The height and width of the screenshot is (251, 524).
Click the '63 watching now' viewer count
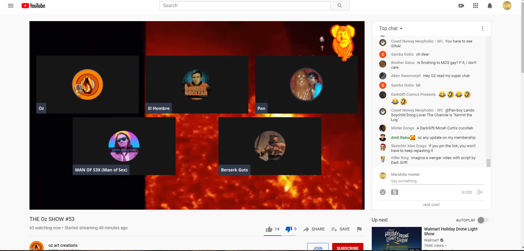coord(45,228)
